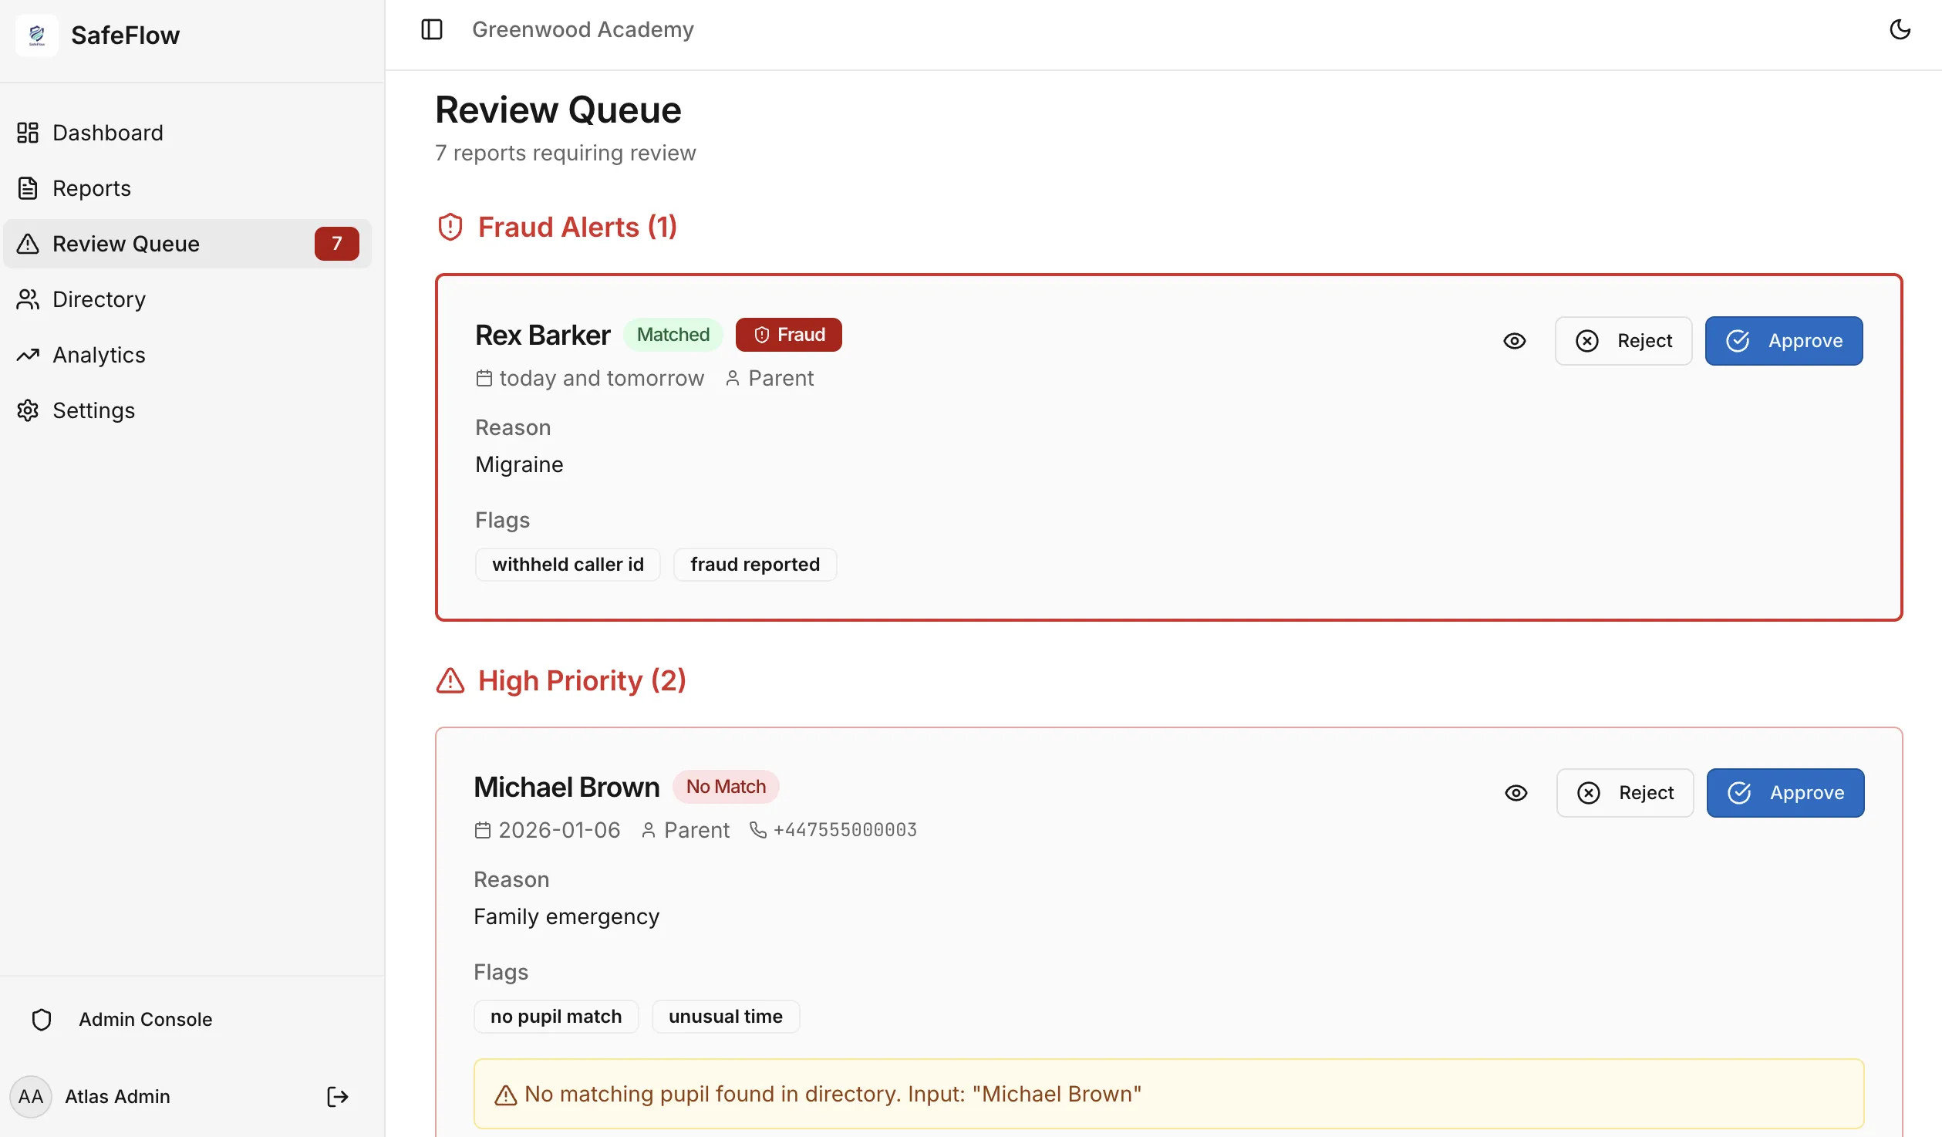Click the X icon in Rex Barker's Reject button
Image resolution: width=1942 pixels, height=1137 pixels.
pyautogui.click(x=1587, y=341)
